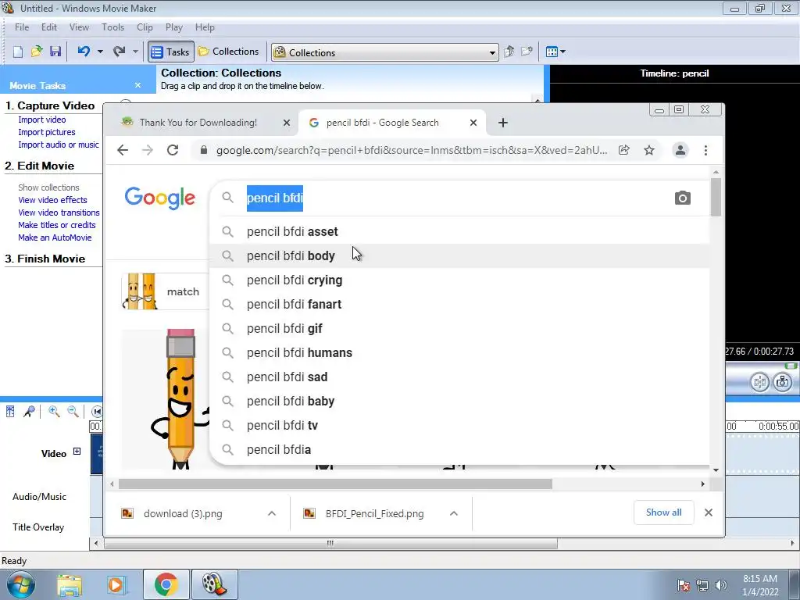800x600 pixels.
Task: Open the Collections combo box
Action: [384, 52]
